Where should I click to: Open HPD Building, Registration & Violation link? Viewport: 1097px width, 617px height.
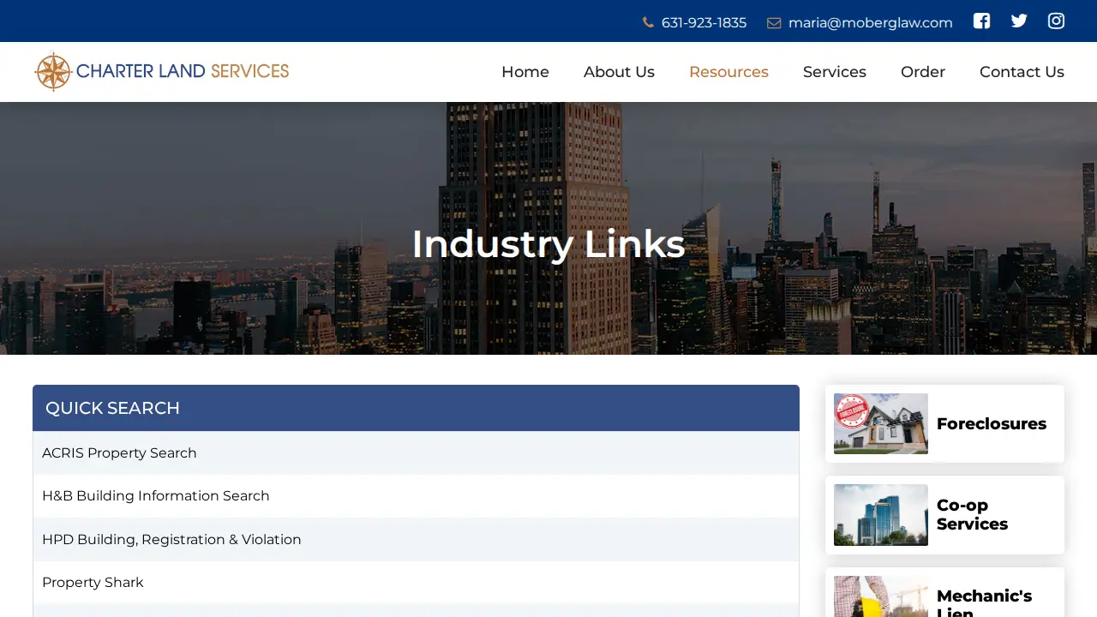(171, 539)
